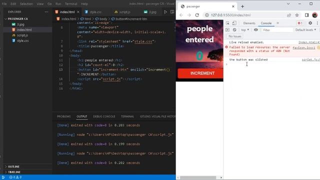Activate the DevTools inspect element tool
The width and height of the screenshot is (320, 180).
coord(227,23)
